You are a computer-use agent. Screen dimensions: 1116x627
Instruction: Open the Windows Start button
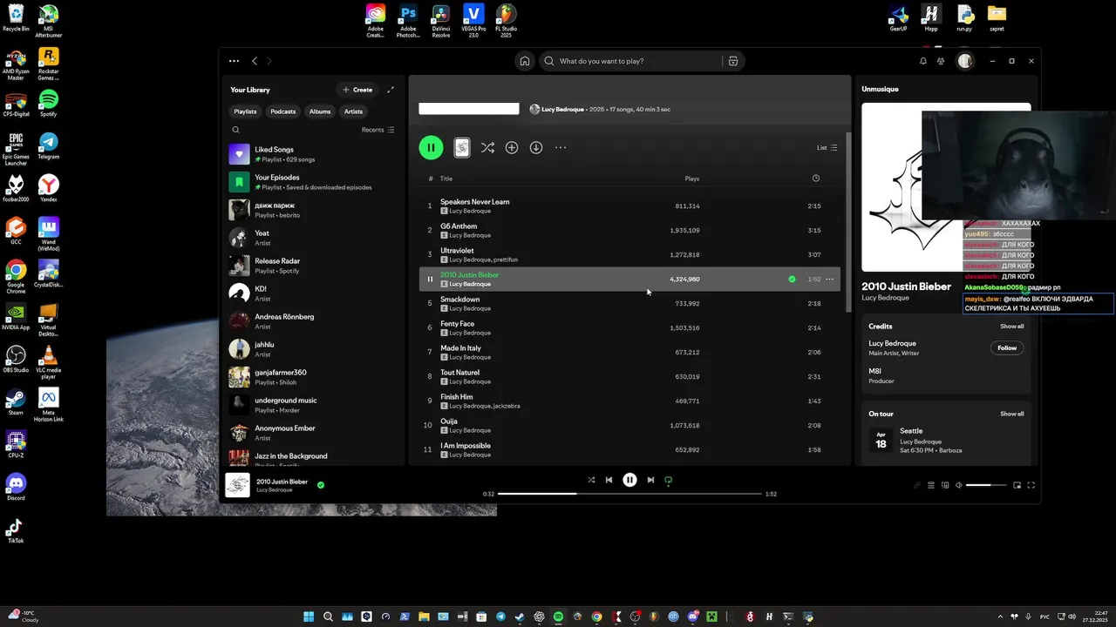(309, 617)
